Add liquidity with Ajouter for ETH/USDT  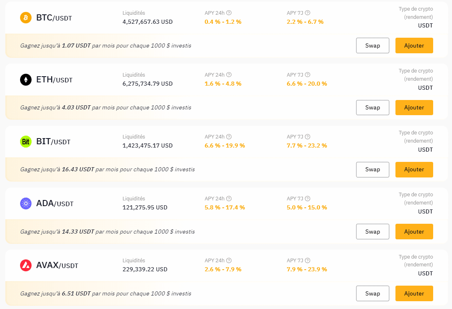(x=414, y=107)
